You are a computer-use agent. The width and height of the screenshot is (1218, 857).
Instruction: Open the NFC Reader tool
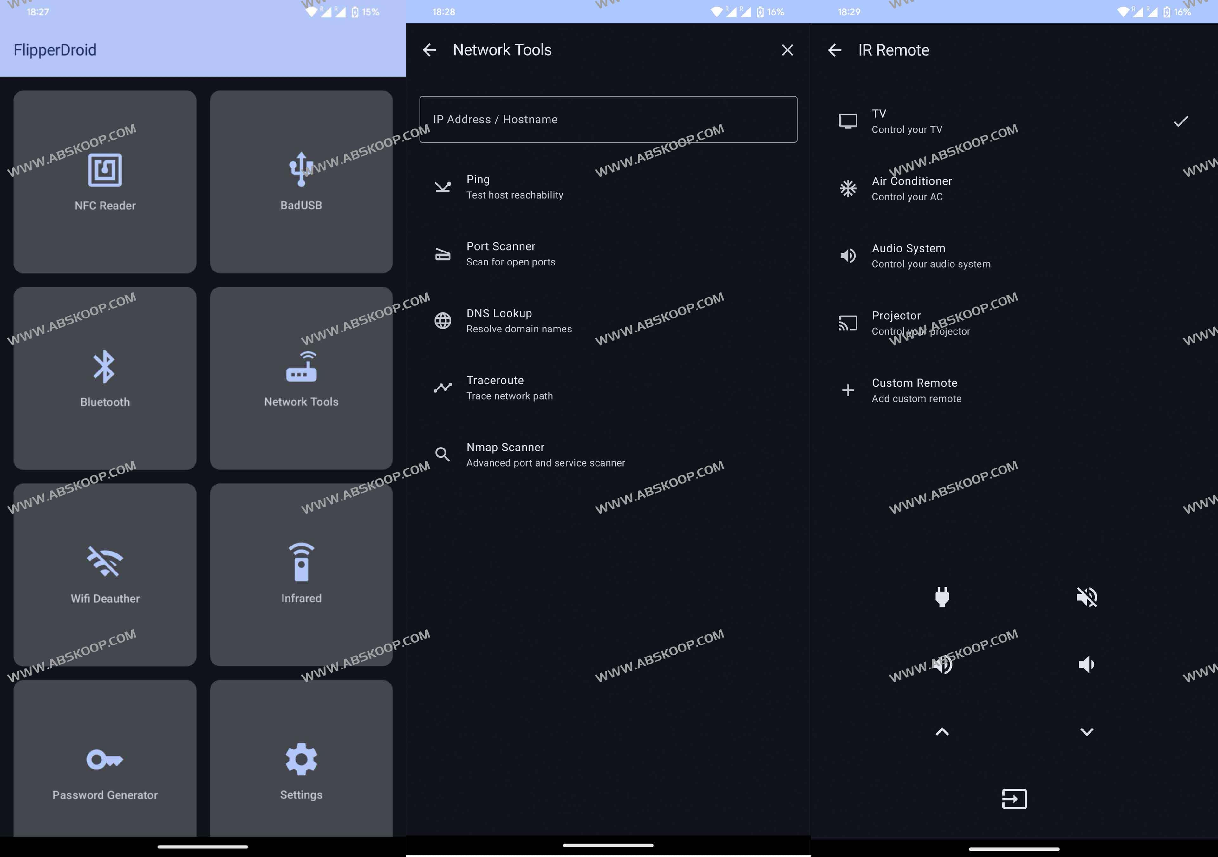click(105, 180)
